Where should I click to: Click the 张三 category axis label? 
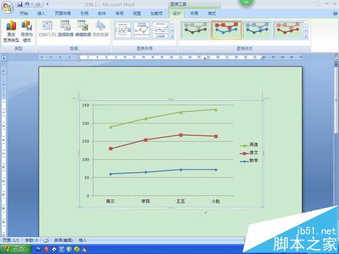(111, 201)
